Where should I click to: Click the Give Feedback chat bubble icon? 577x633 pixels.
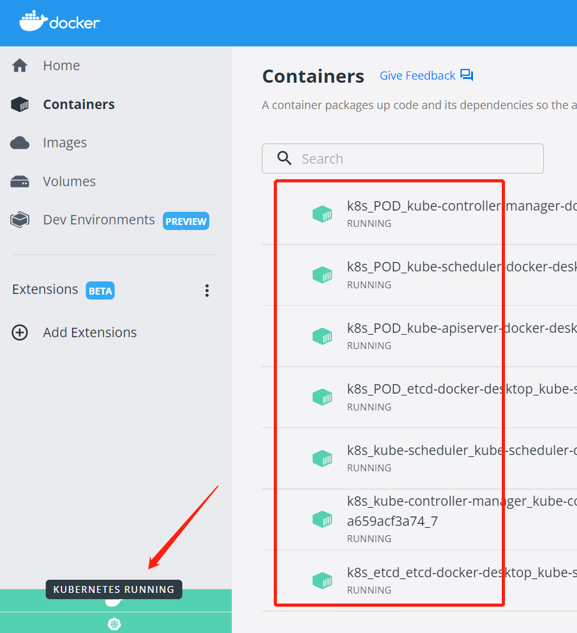pos(467,75)
